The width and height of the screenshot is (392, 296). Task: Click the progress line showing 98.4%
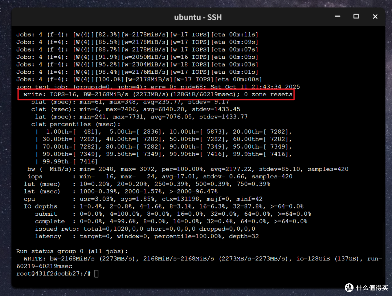pos(137,72)
